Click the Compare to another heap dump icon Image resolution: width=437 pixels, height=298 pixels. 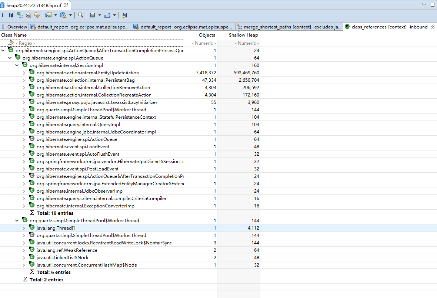coord(124,15)
